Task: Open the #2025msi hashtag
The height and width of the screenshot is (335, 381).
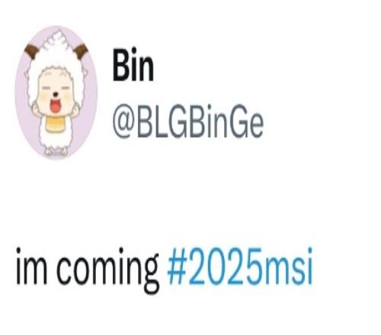Action: pos(239,266)
